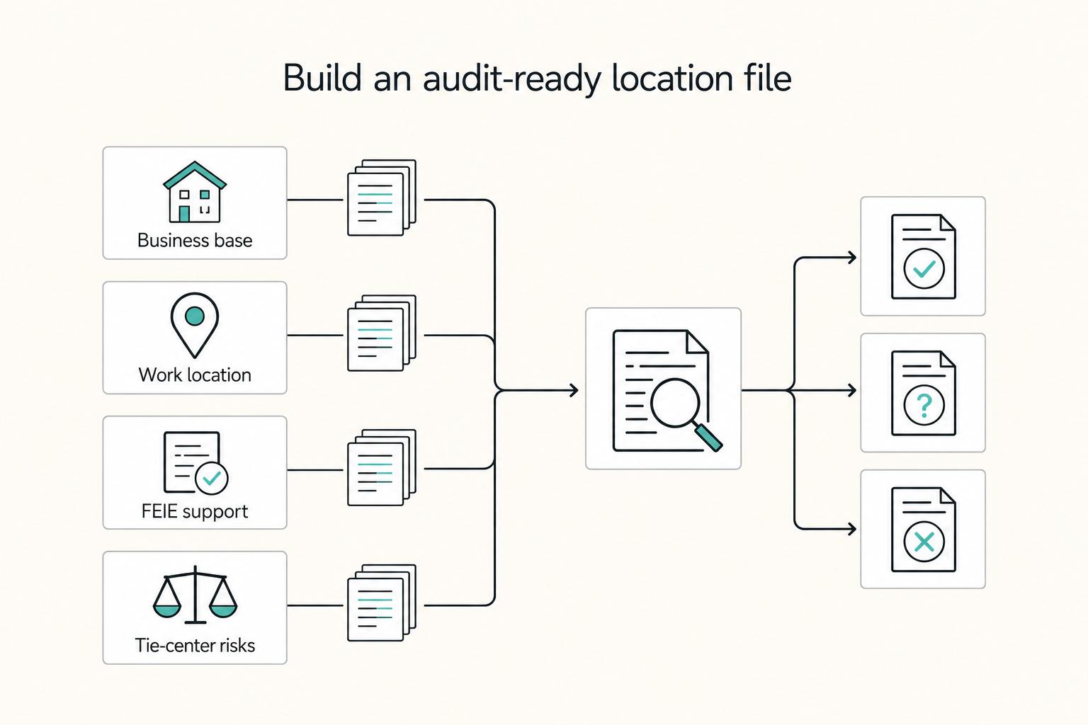Click the FEIE support document checkmark icon
Screen dimensions: 1088x725
(195, 463)
